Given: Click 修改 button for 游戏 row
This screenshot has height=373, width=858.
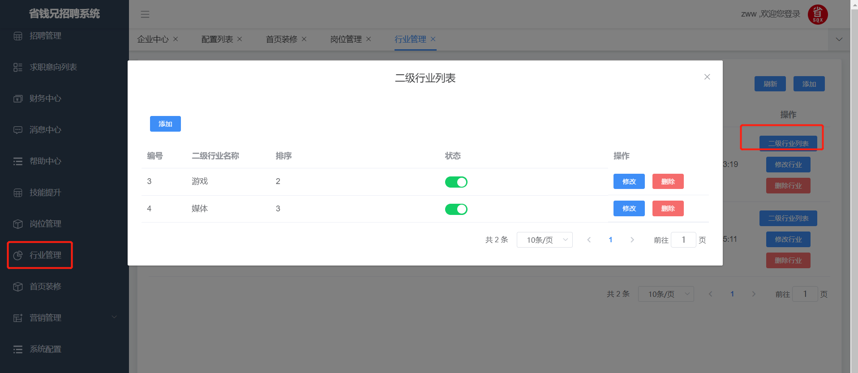Looking at the screenshot, I should 629,181.
